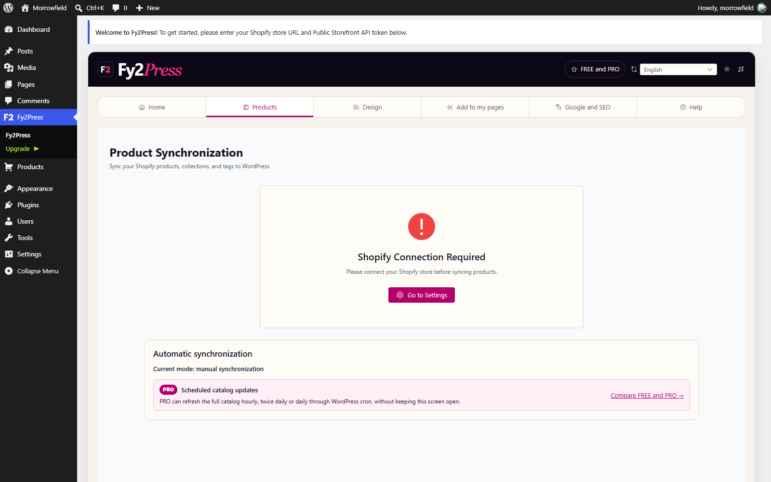Switch to the Design tab
Viewport: 771px width, 482px height.
368,107
